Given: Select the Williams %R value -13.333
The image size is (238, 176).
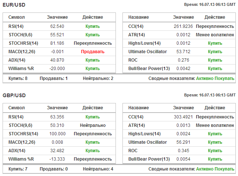Looking at the screenshot, I should point(57,159).
